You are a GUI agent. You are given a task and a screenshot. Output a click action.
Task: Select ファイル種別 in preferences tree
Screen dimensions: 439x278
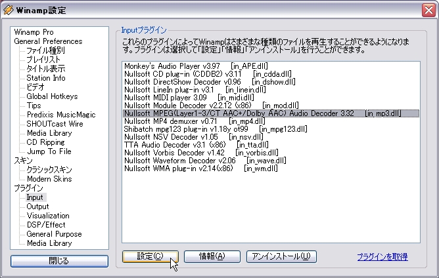tap(45, 50)
